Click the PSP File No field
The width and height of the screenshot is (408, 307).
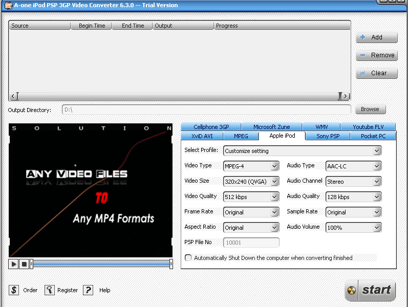[251, 243]
